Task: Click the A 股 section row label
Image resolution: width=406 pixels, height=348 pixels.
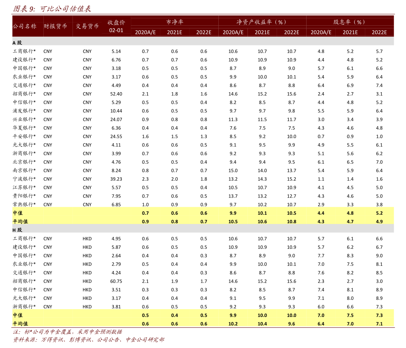Action: point(17,43)
